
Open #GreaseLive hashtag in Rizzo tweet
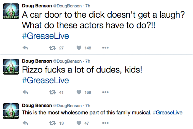tap(45, 80)
